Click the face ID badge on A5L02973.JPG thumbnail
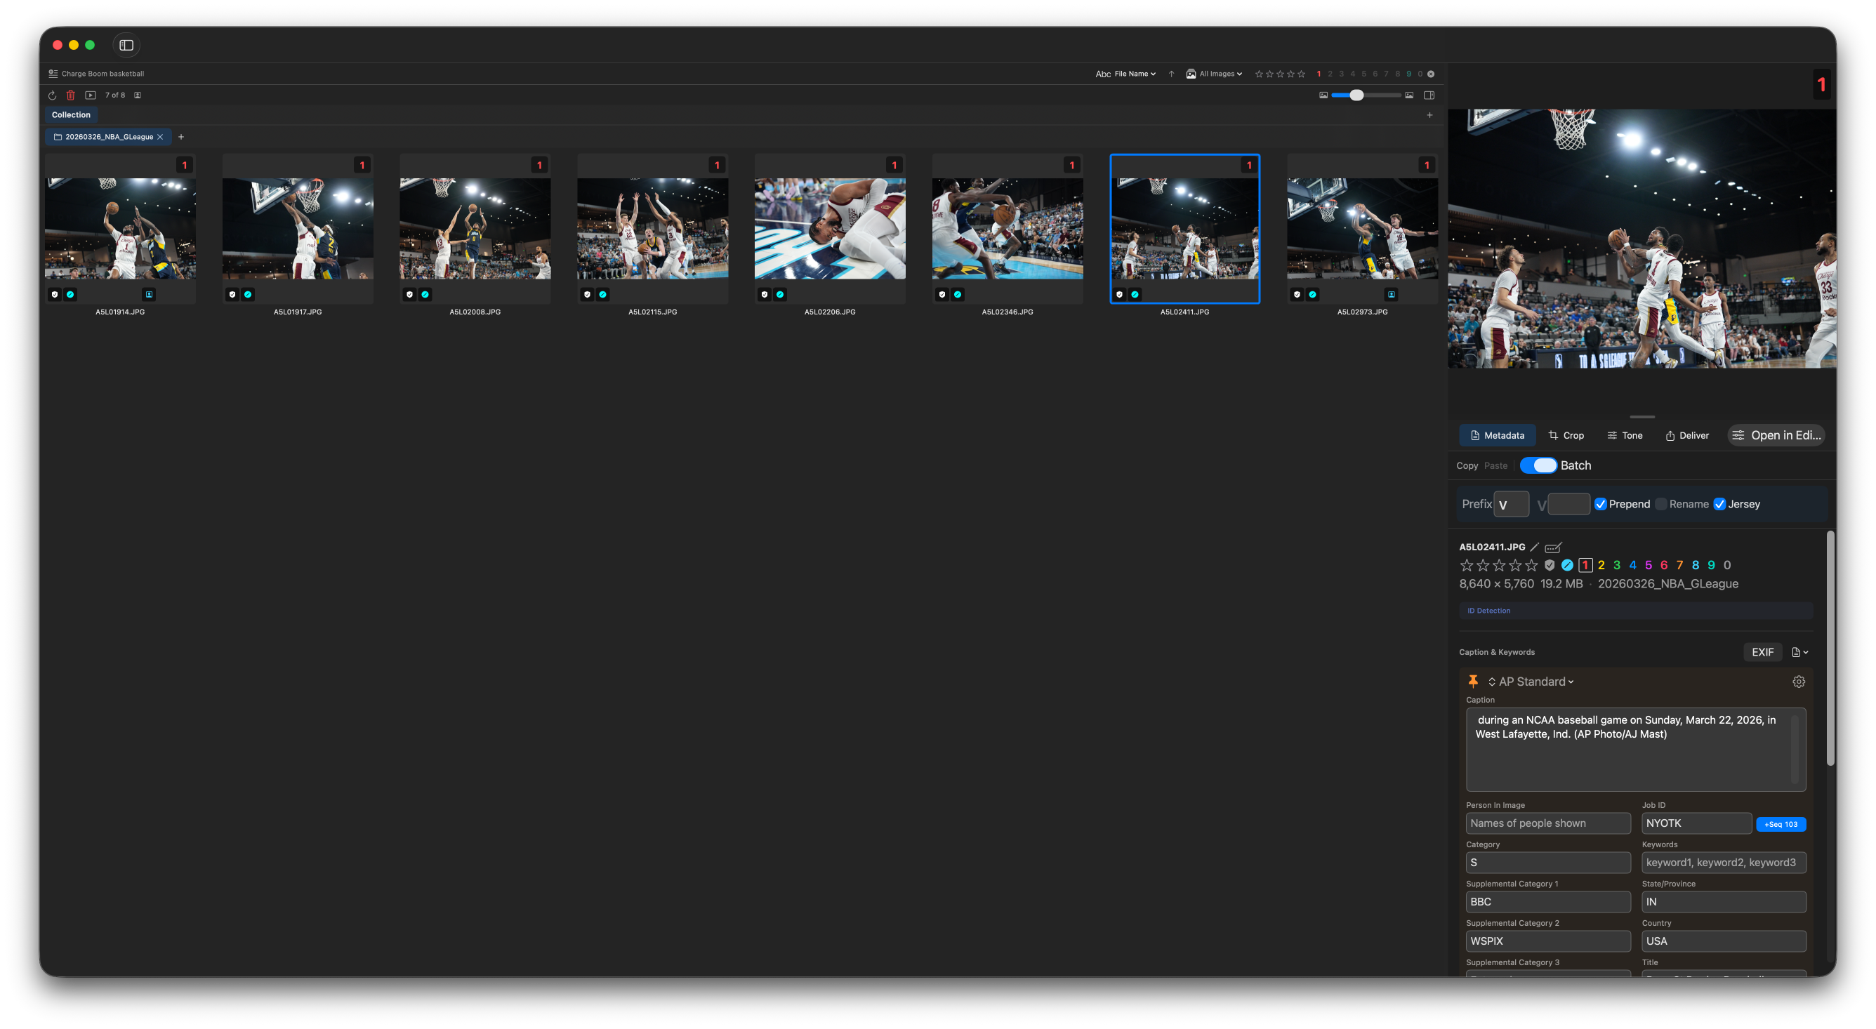Viewport: 1876px width, 1029px height. click(1392, 294)
